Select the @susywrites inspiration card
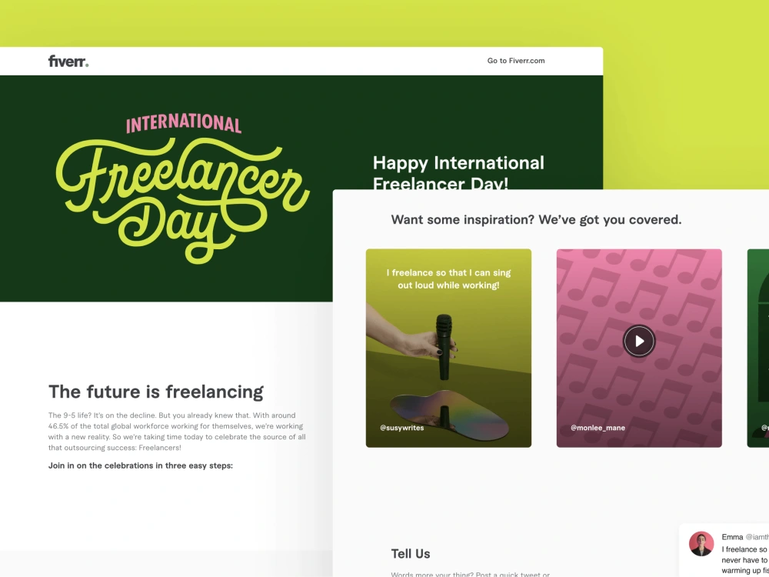This screenshot has height=577, width=769. pyautogui.click(x=448, y=347)
